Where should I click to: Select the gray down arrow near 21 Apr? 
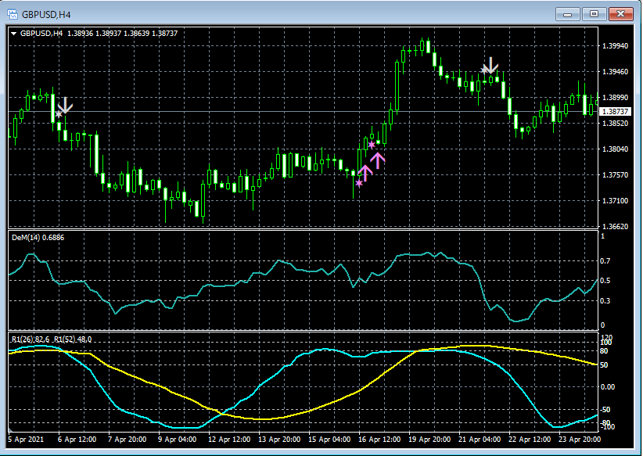pyautogui.click(x=491, y=65)
